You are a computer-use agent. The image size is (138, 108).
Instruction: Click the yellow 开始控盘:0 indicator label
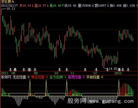(x=95, y=77)
